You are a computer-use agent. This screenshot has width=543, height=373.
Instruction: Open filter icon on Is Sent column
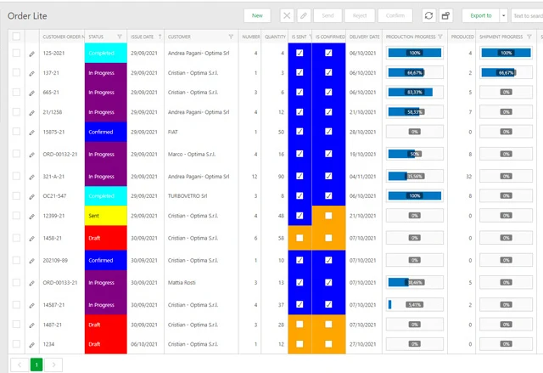(x=310, y=37)
